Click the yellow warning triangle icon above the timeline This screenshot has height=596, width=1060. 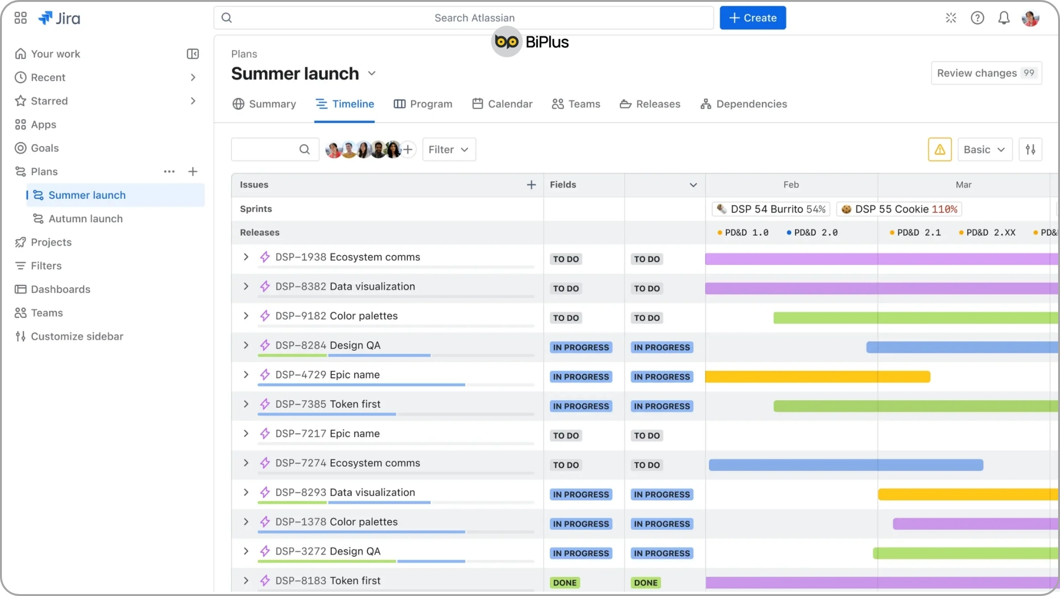pos(940,149)
